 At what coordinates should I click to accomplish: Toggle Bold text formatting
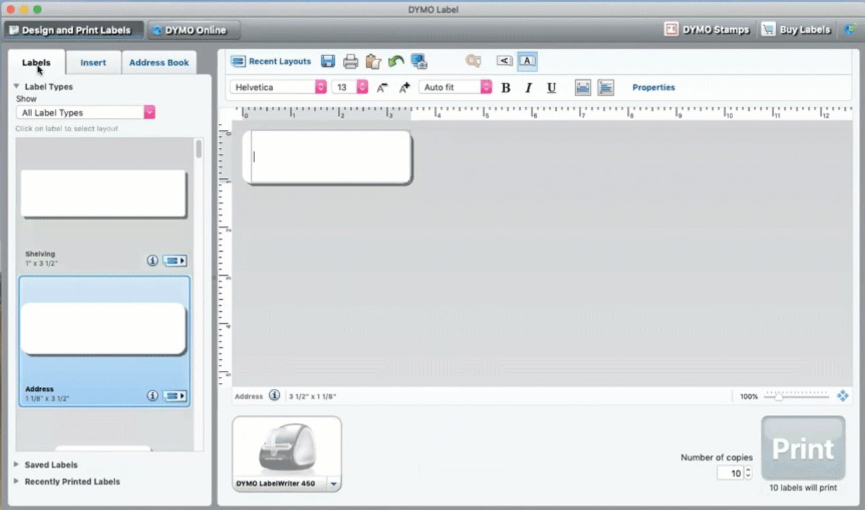click(x=506, y=88)
